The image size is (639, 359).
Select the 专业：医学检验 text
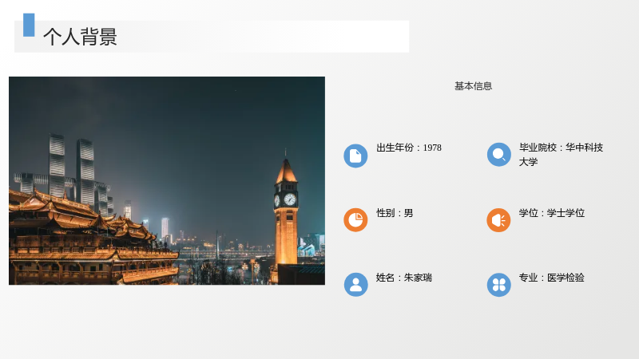(551, 278)
